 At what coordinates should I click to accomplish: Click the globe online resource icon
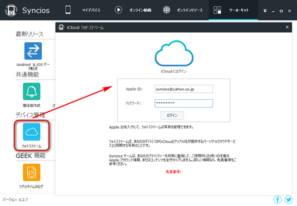click(166, 10)
